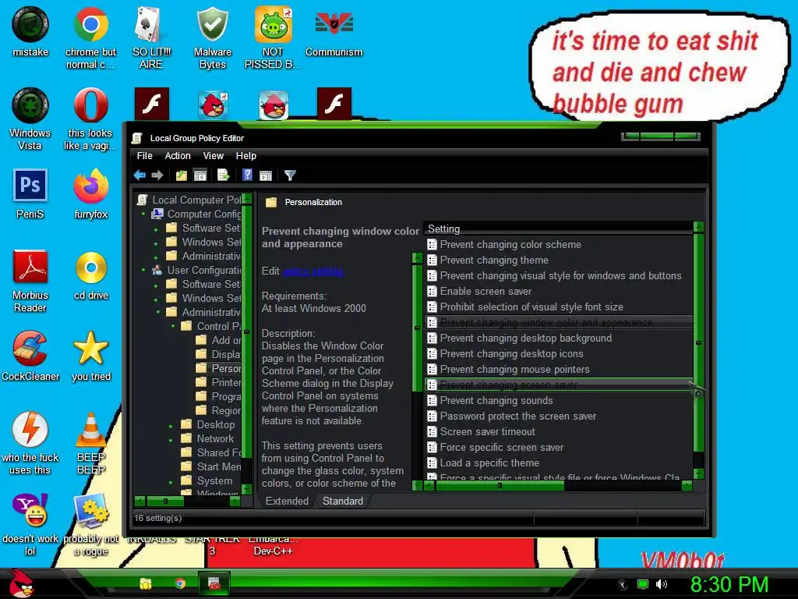Open the 'cd drive' desktop icon
Screen dimensions: 798x599
pyautogui.click(x=90, y=275)
